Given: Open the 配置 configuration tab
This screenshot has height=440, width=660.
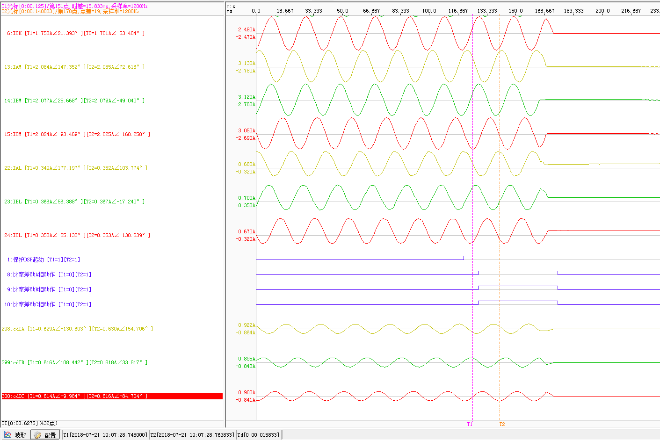Looking at the screenshot, I should [45, 435].
